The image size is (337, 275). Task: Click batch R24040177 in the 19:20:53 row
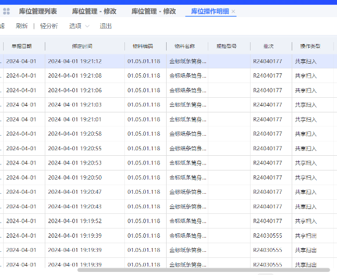[268, 163]
